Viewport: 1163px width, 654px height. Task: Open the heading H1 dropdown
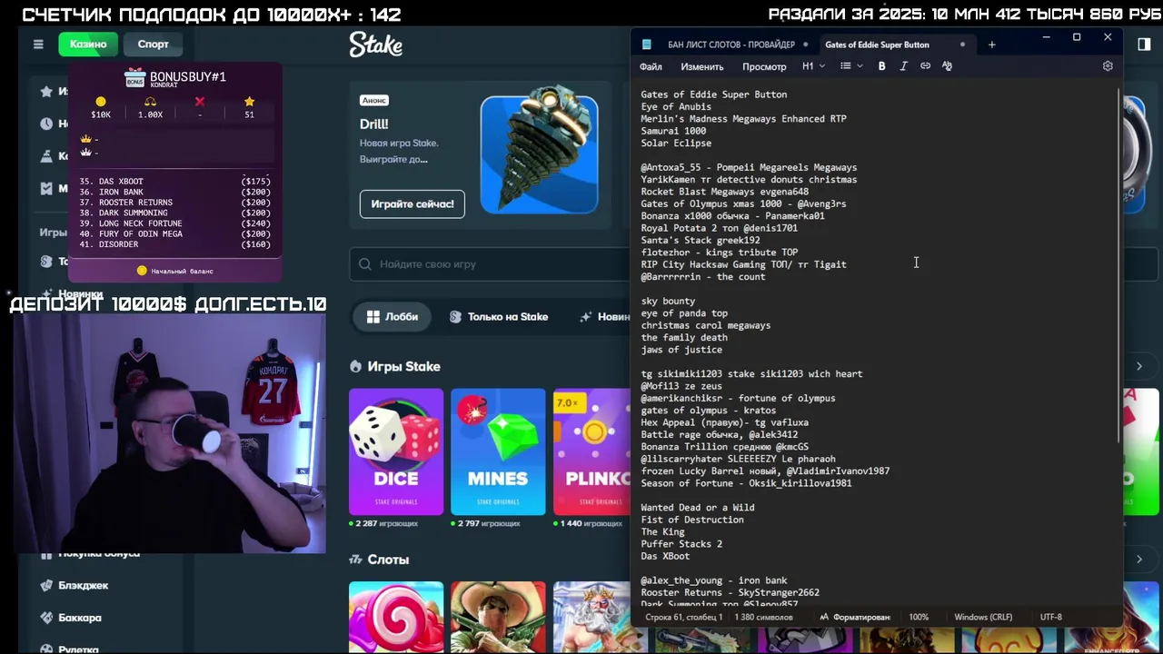point(813,66)
